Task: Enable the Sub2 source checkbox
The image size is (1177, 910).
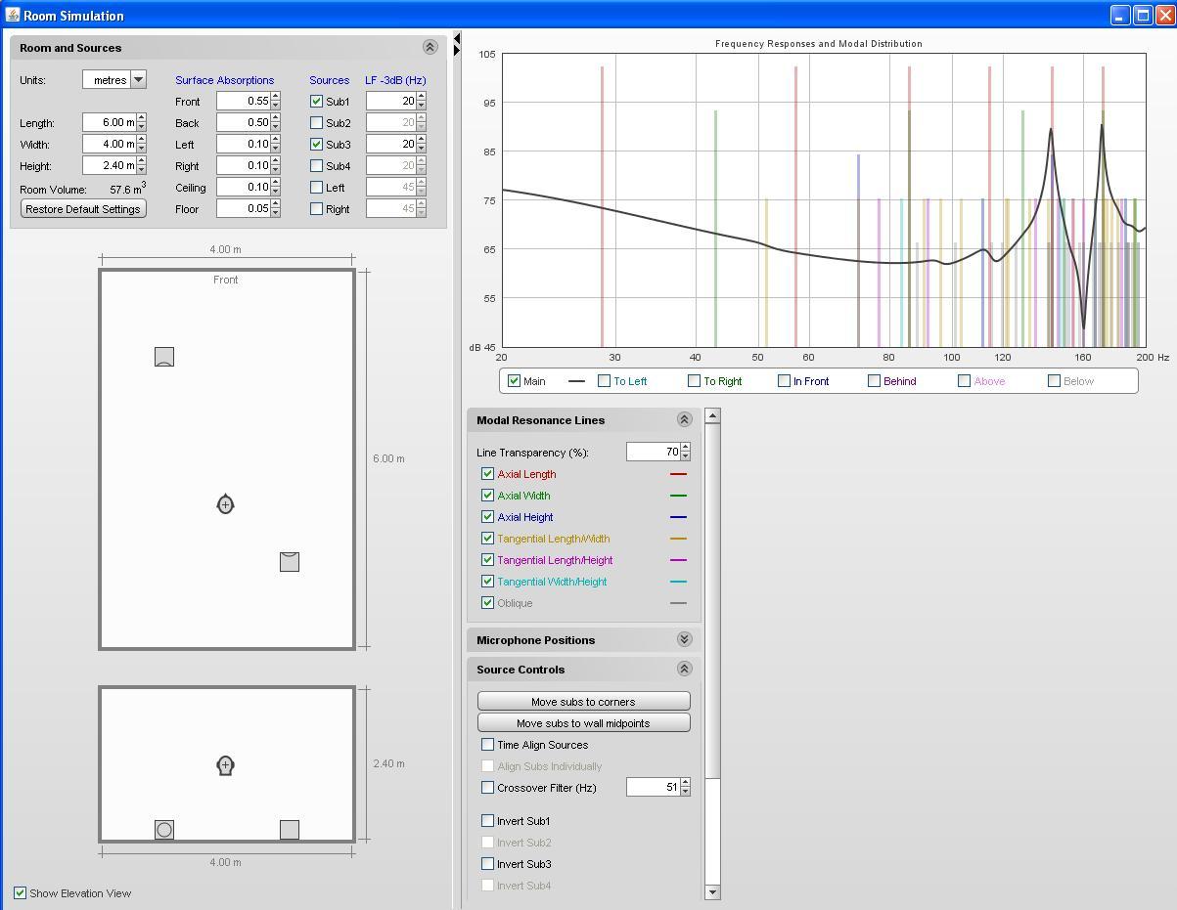Action: (316, 123)
